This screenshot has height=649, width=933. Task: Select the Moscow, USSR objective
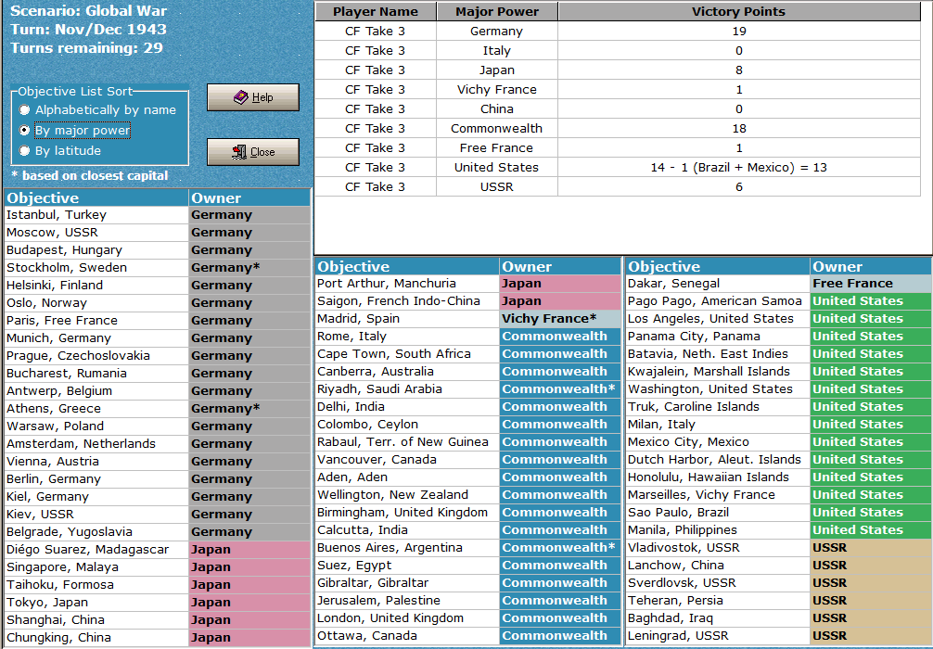[96, 233]
